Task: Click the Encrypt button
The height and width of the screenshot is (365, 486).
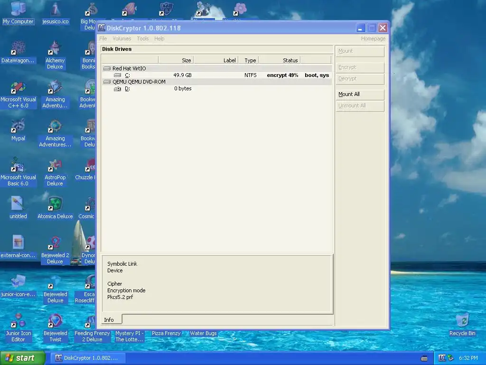Action: (360, 67)
